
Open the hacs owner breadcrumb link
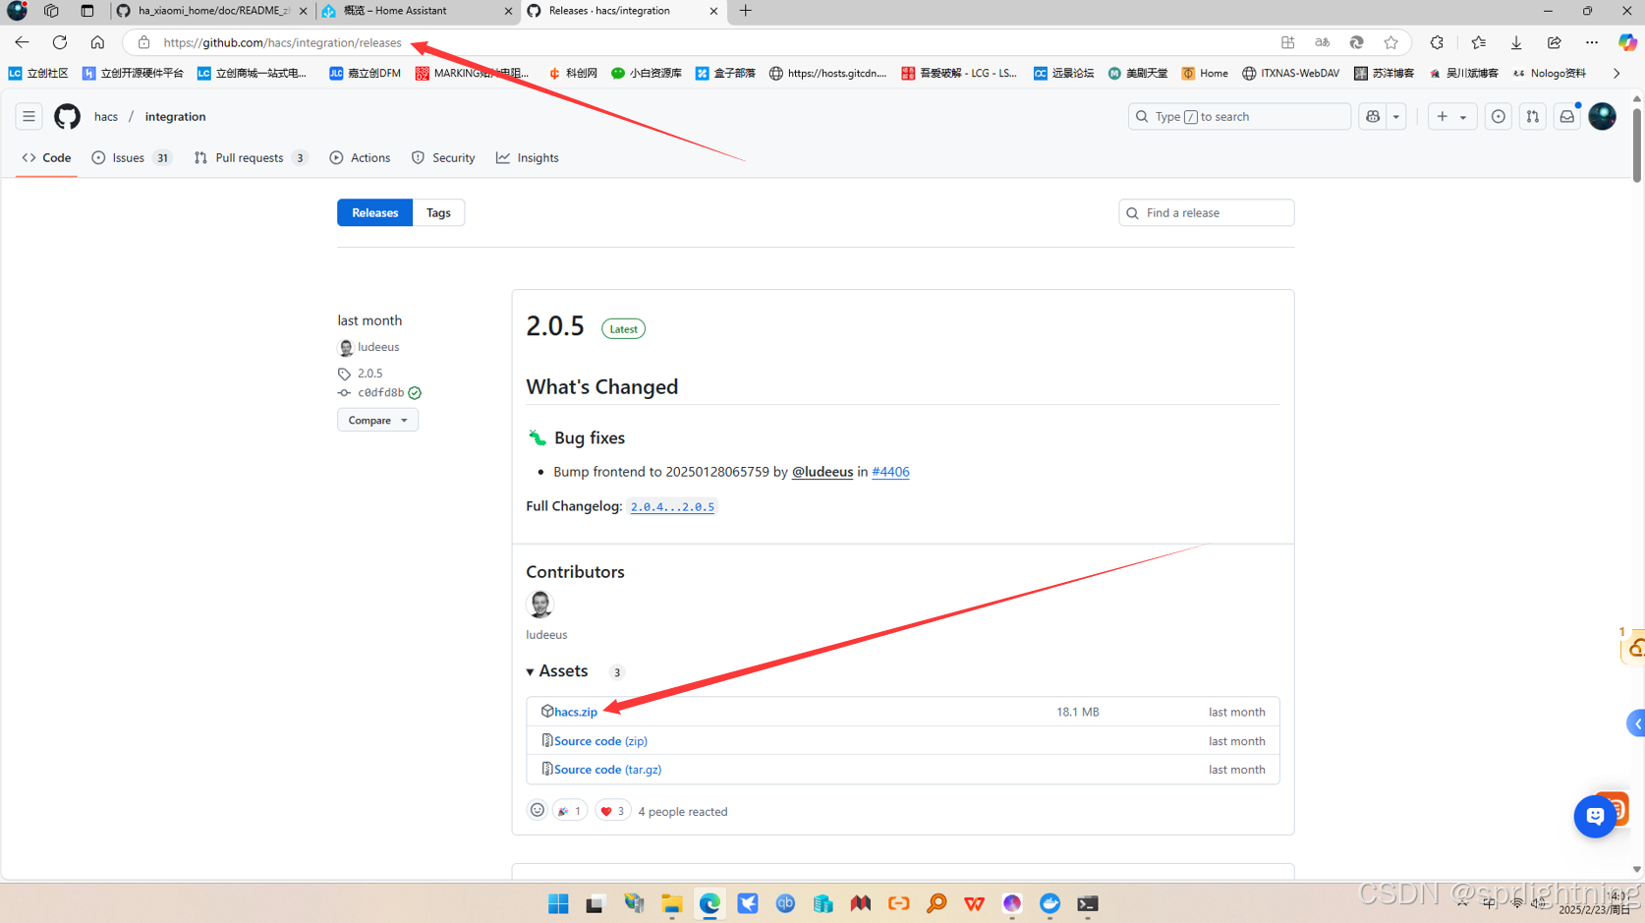(x=106, y=116)
